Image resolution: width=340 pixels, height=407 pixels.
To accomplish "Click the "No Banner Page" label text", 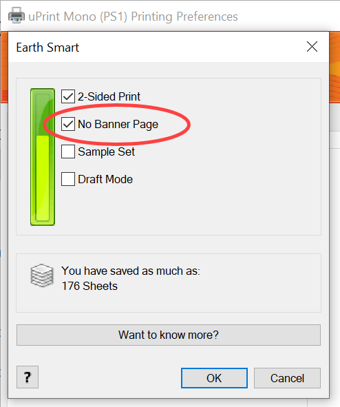I will coord(118,125).
